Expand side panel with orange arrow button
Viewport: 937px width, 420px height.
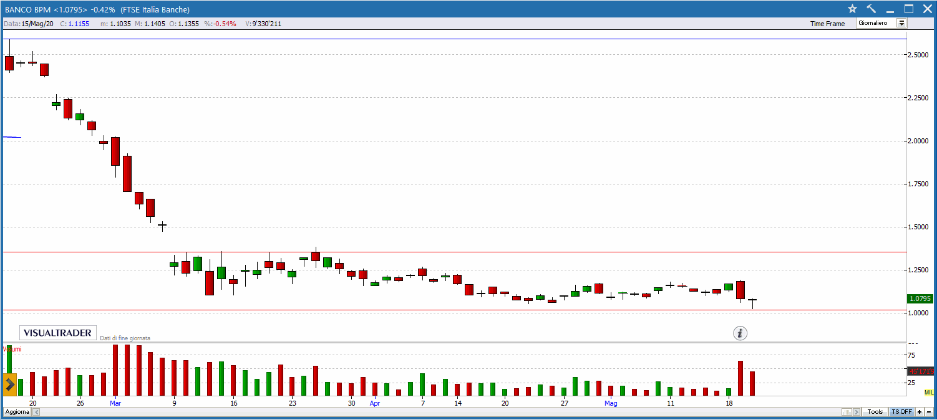pyautogui.click(x=10, y=384)
